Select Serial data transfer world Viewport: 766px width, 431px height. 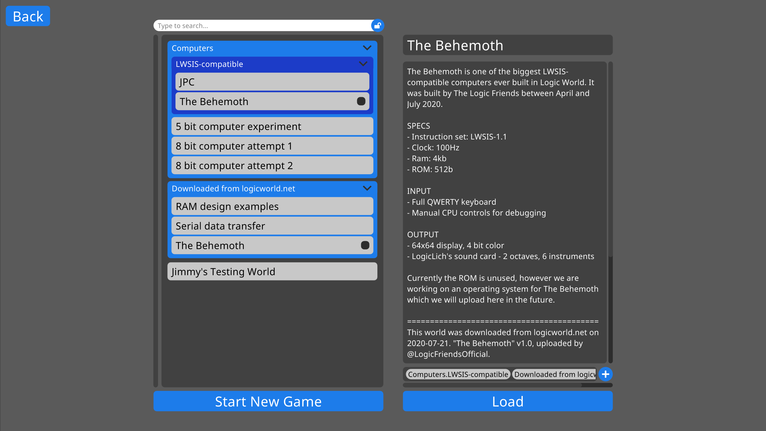point(272,226)
